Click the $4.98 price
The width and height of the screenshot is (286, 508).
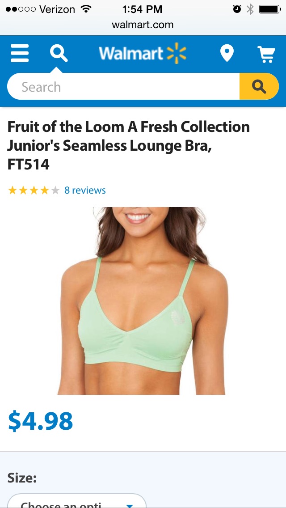click(41, 421)
